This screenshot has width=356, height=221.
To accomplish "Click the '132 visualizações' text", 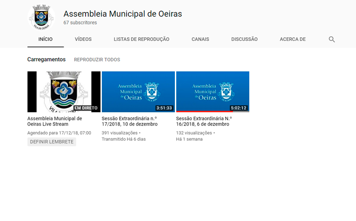I will [194, 133].
